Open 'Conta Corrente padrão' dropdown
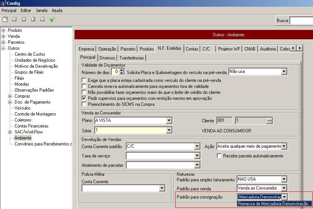313x209 pixels. point(197,147)
